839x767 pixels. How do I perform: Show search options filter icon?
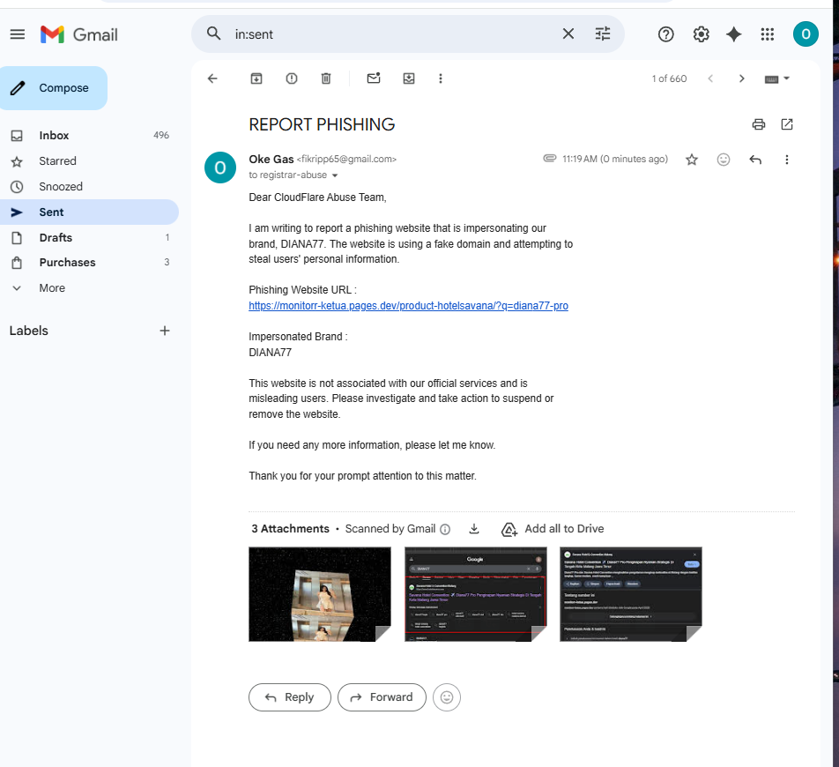click(603, 34)
